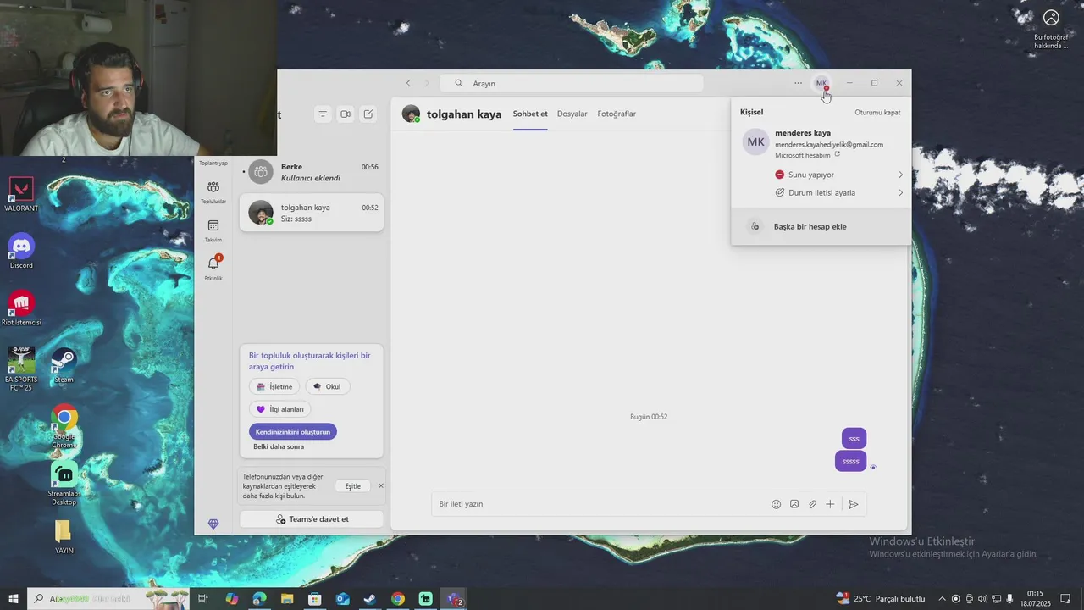This screenshot has height=610, width=1084.
Task: Choose the 'İlgi alanları' community type
Action: (x=279, y=409)
